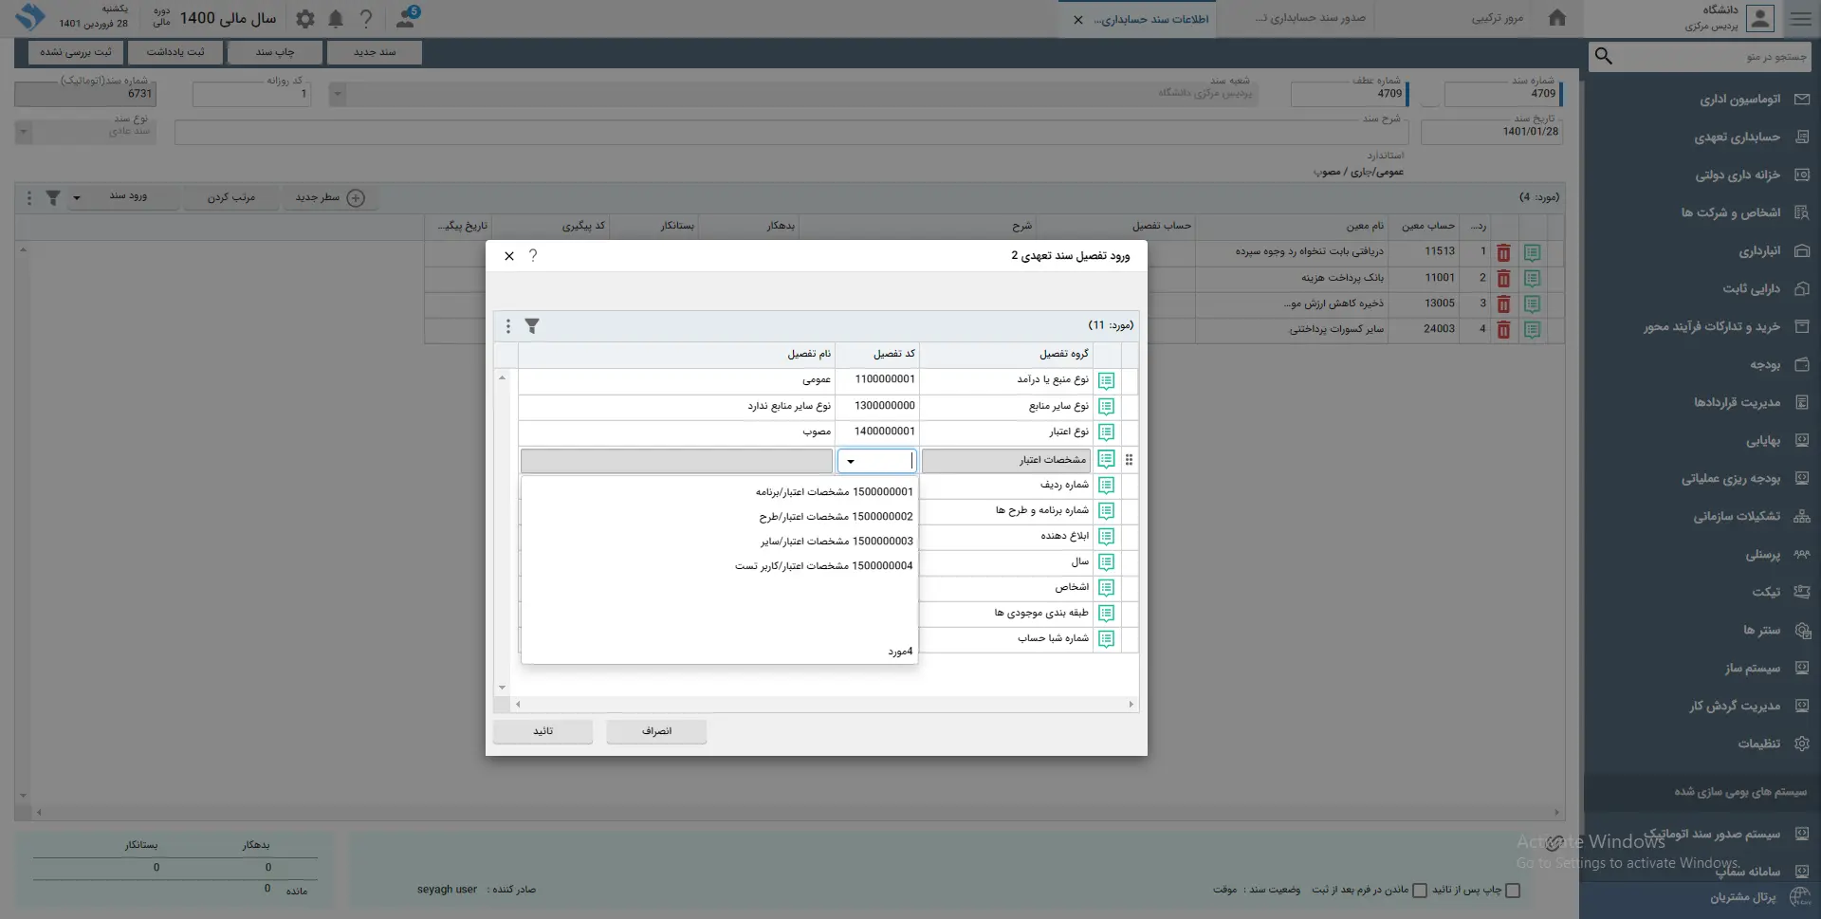
Task: Toggle the ماندن در فرم بعد از ثبت checkbox
Action: pos(1420,891)
